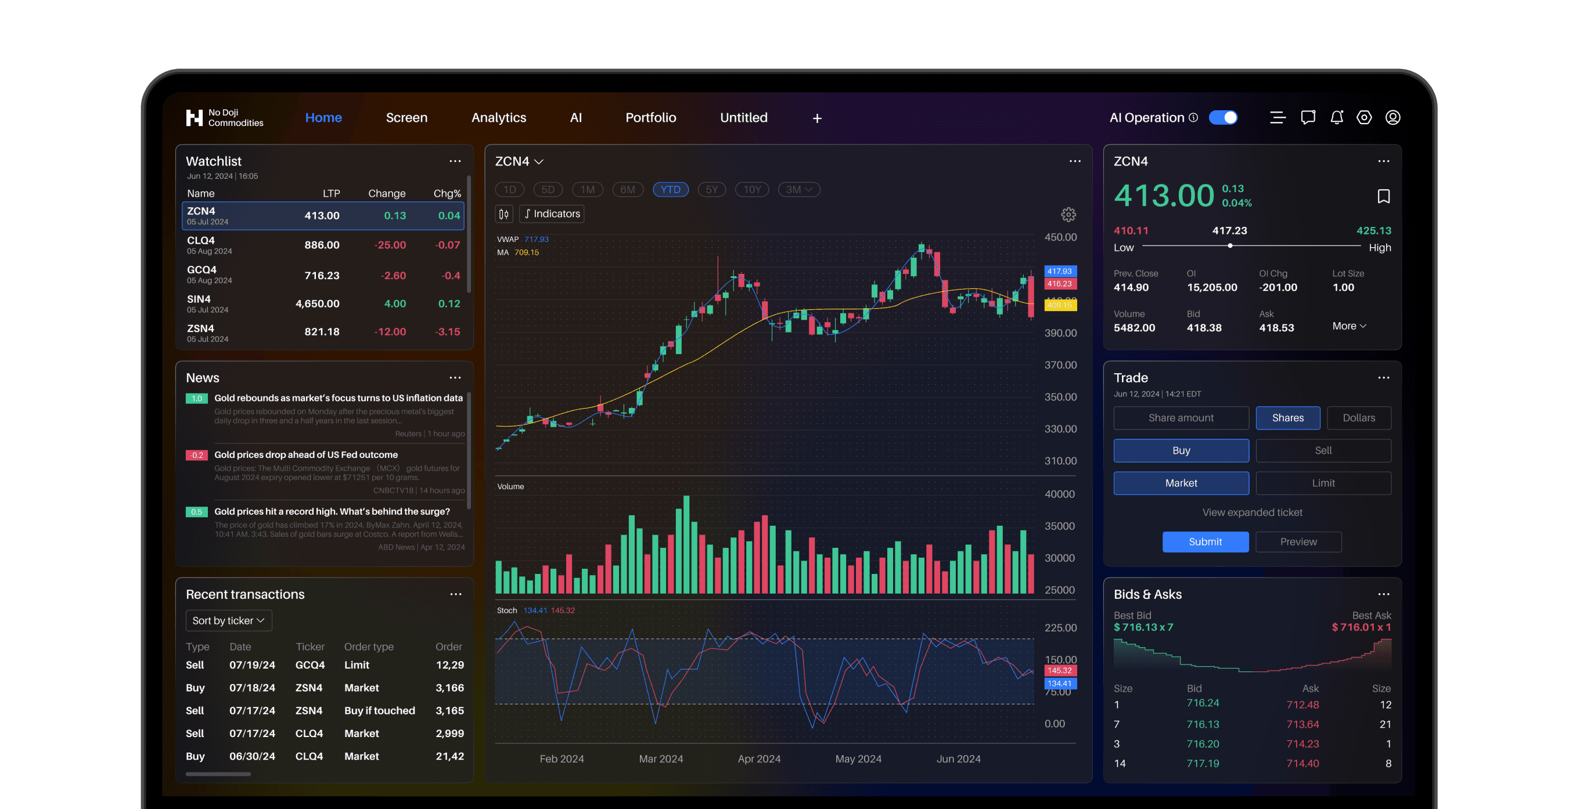Choose Limit order type

coord(1323,483)
